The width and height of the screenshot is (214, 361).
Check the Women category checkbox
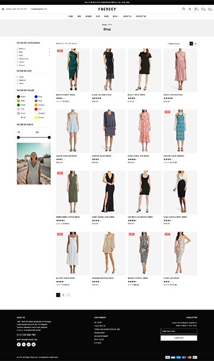tap(18, 49)
